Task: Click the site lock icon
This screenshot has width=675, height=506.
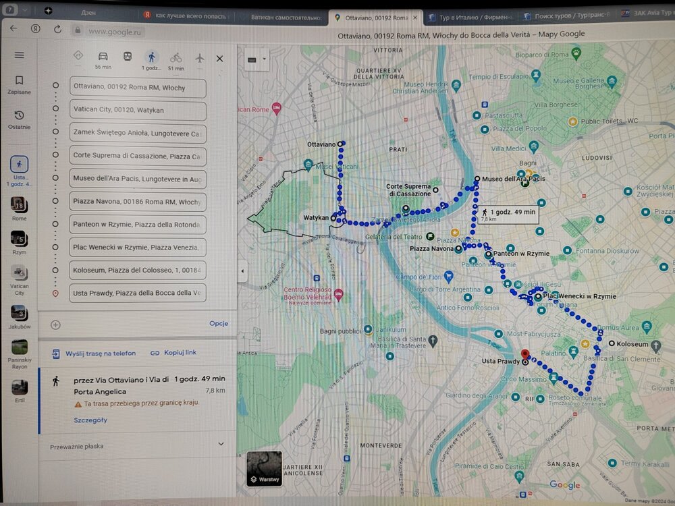Action: click(x=78, y=30)
